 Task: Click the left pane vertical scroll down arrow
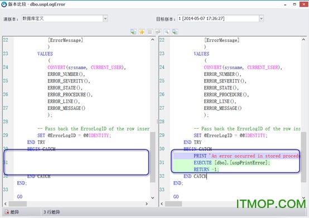(152, 197)
